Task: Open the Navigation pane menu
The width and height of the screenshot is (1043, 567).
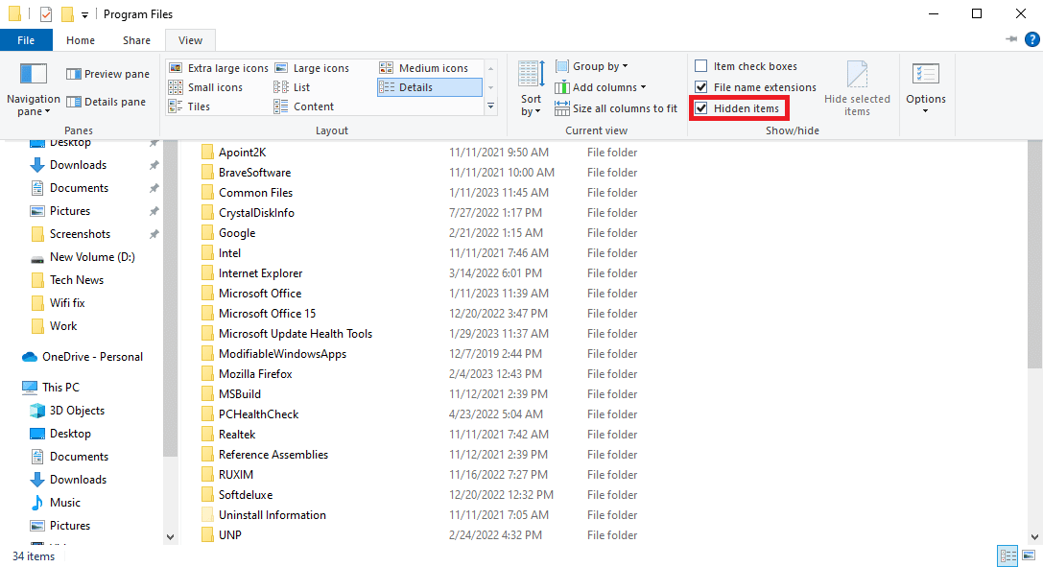Action: click(x=34, y=90)
